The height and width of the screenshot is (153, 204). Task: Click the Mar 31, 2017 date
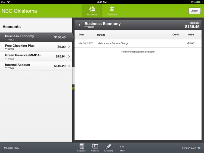85,43
